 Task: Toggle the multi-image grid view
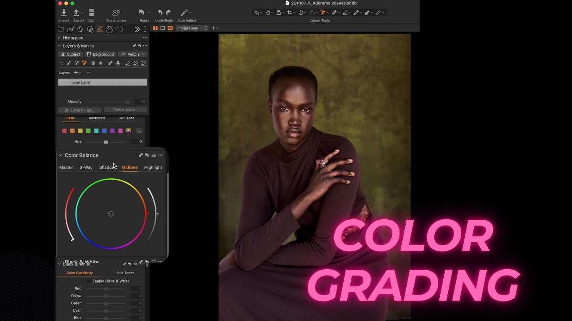click(155, 28)
